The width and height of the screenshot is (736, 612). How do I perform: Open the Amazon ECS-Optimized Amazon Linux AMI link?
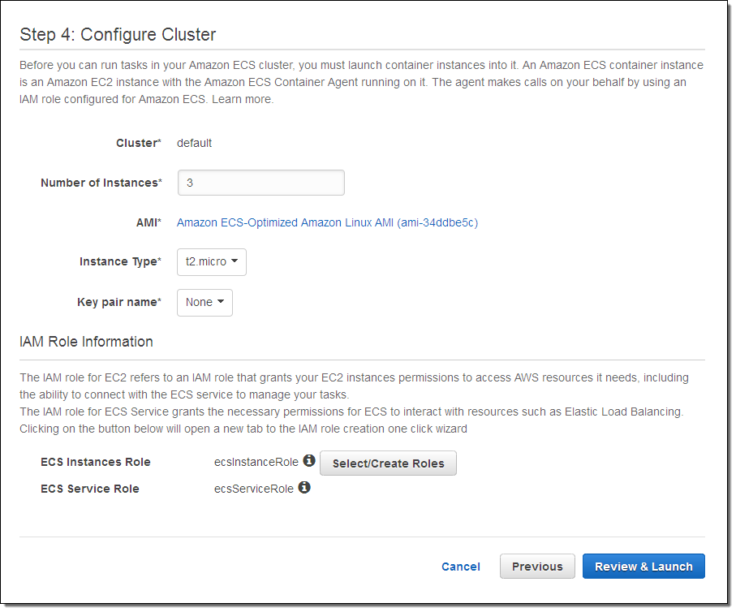[x=327, y=222]
